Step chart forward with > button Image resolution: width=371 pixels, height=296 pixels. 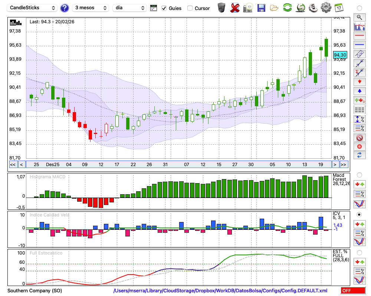tap(335, 165)
